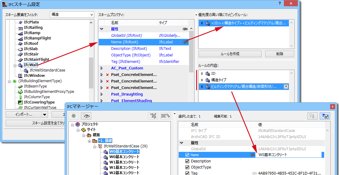This screenshot has width=339, height=175.
Task: Collapse the IfcWall tree node
Action: point(15,65)
